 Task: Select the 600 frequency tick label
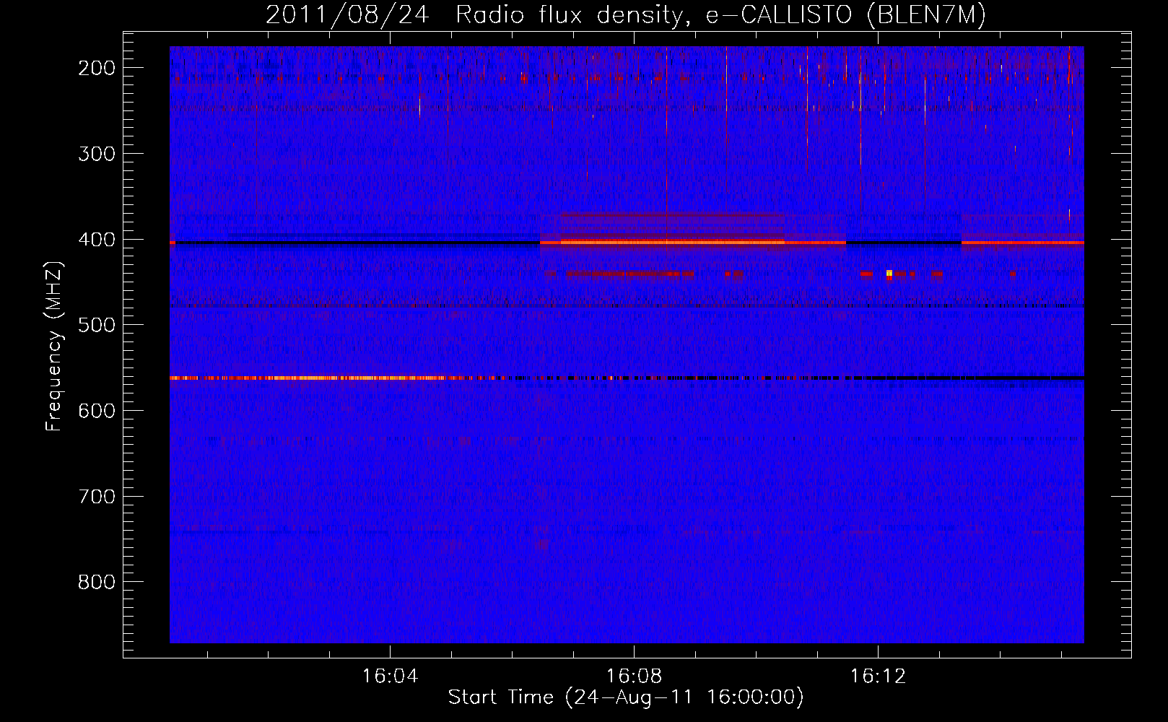[x=97, y=411]
